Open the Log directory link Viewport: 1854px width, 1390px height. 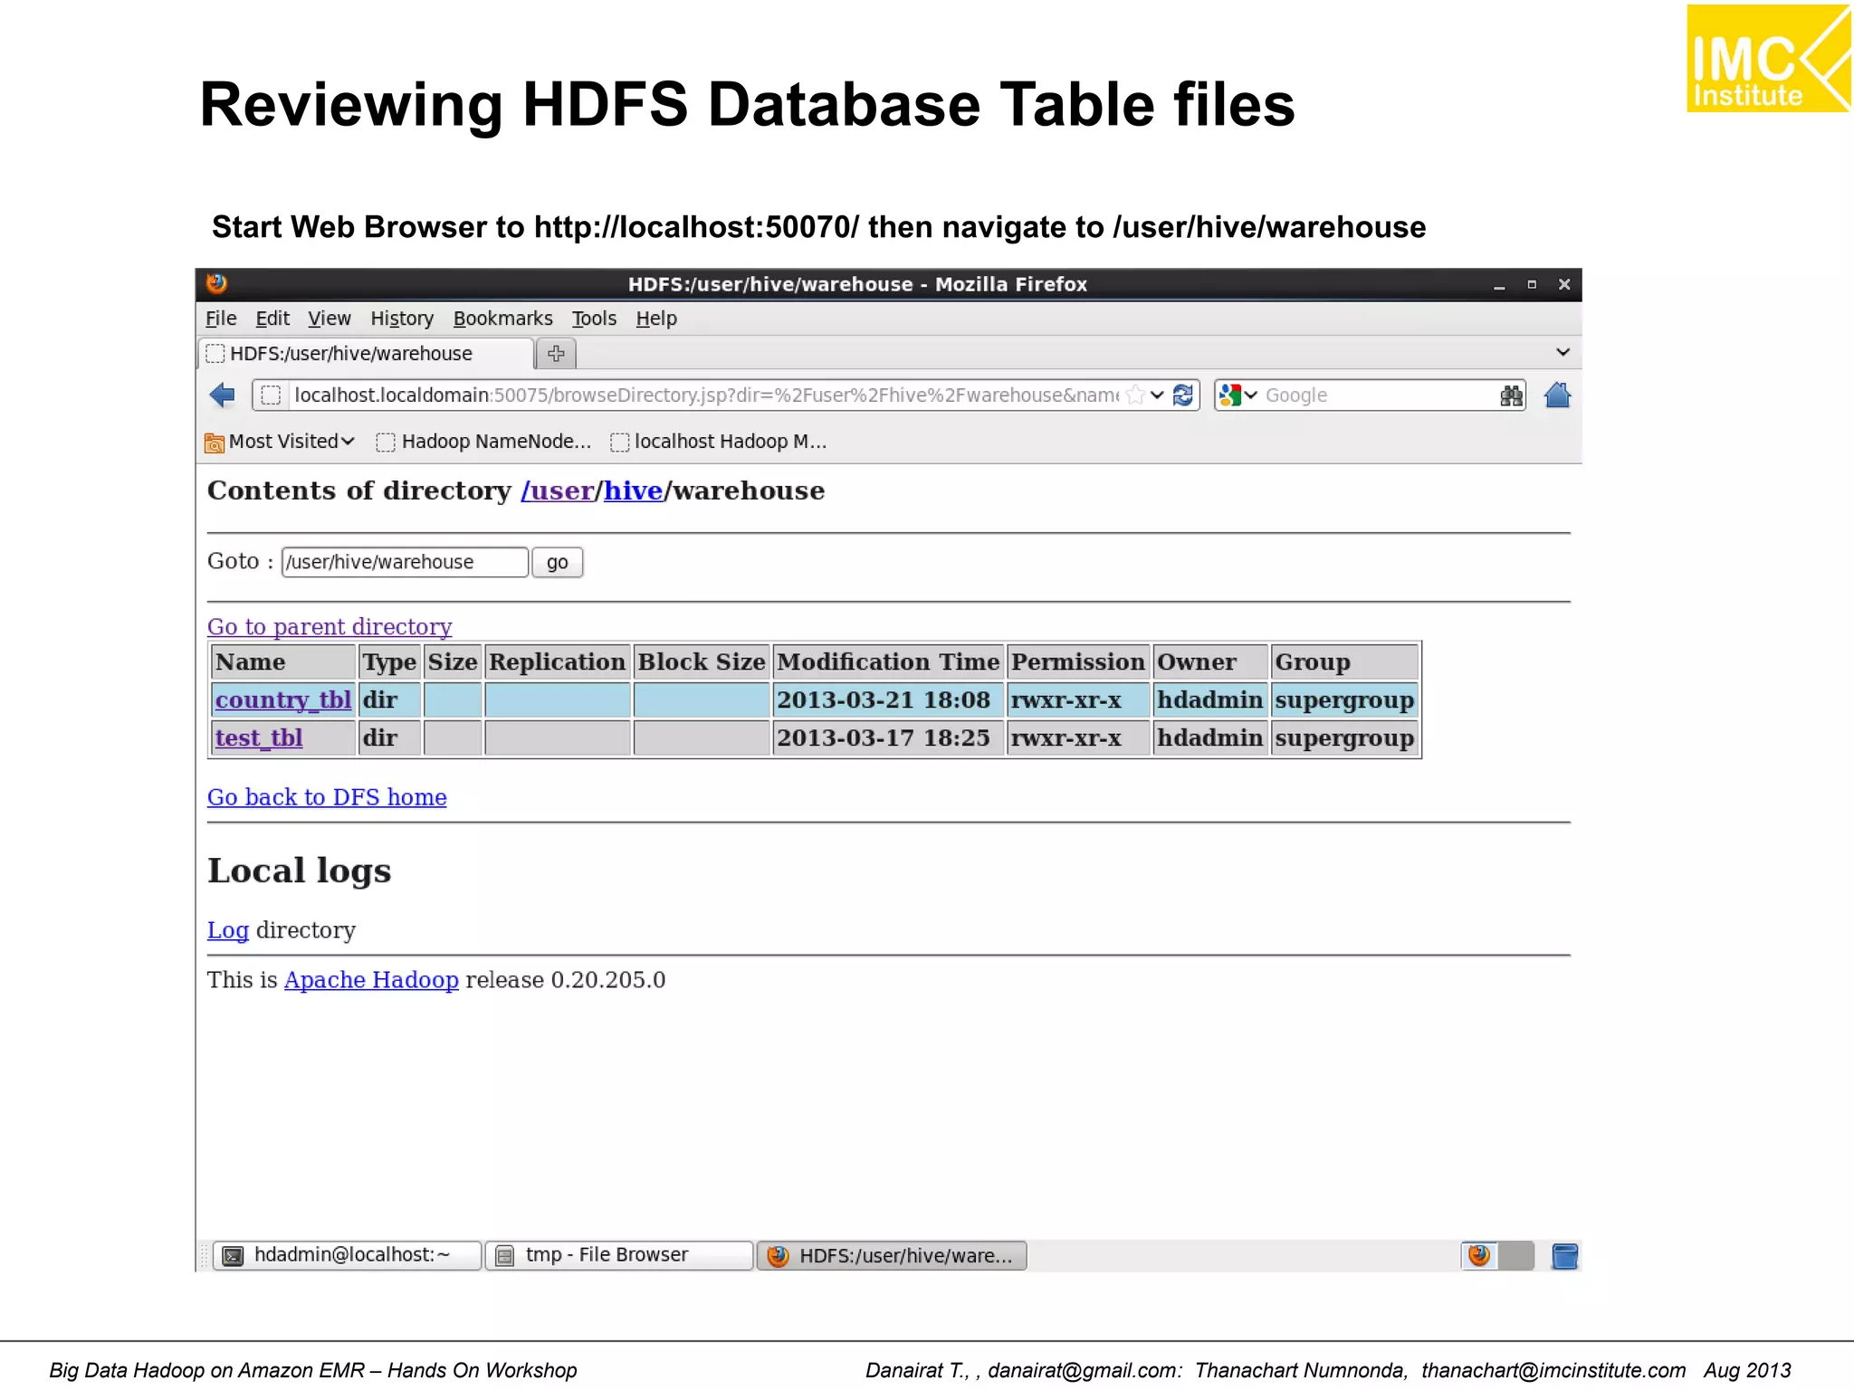click(x=228, y=930)
